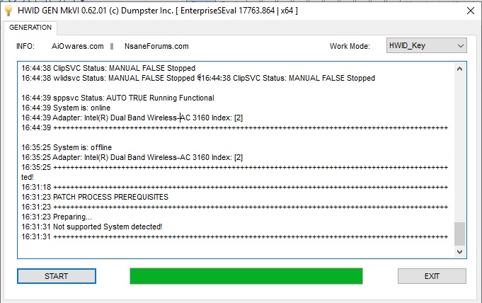Click the sppsvc Status Running Functional line
Viewport: 482px width, 303px height.
(x=117, y=98)
